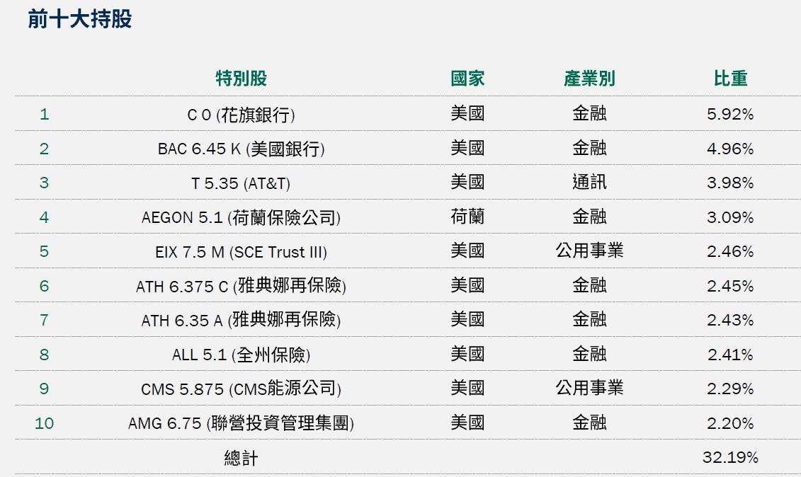Click EIX 7.5 M (SCE Trust III)
The image size is (801, 477).
[241, 252]
